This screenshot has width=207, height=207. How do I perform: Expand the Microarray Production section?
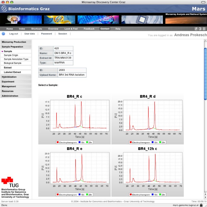(16, 42)
